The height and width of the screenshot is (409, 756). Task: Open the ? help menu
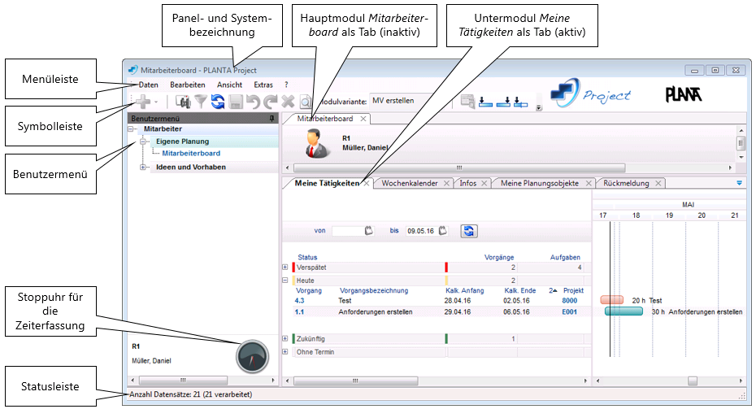pyautogui.click(x=286, y=85)
